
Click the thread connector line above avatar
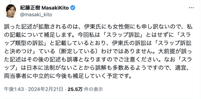click(x=10, y=1)
